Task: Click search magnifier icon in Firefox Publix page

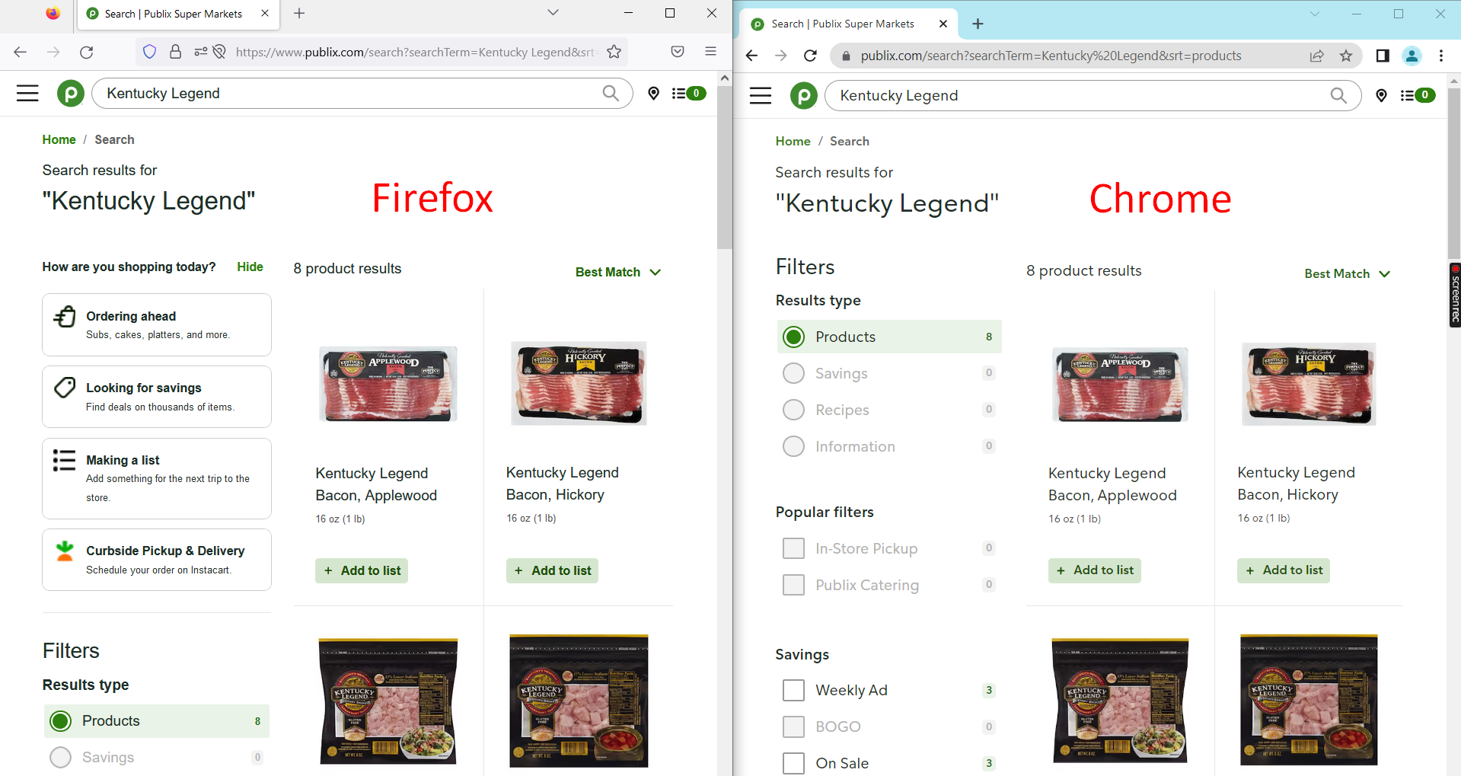Action: 611,93
